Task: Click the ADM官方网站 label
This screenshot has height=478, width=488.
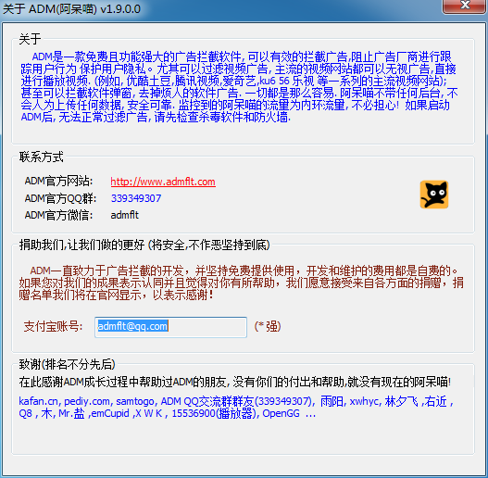Action: pos(58,182)
